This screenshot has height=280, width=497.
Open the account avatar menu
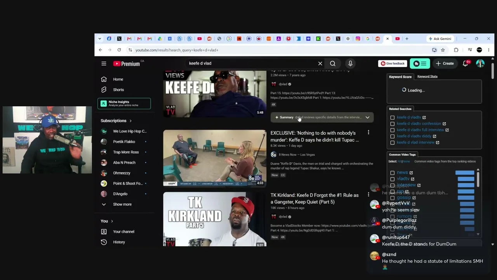coord(480,63)
